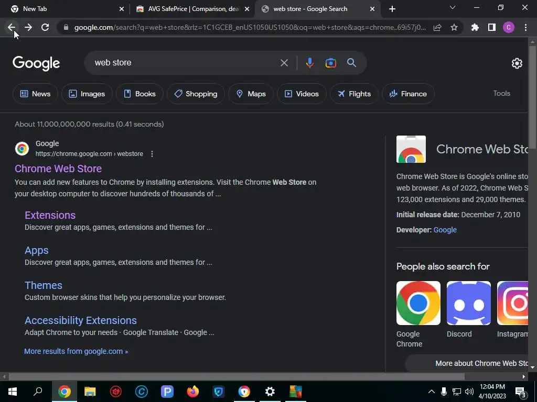Open the purple 'C' profile avatar
Screen dimensions: 537x402
pos(508,27)
